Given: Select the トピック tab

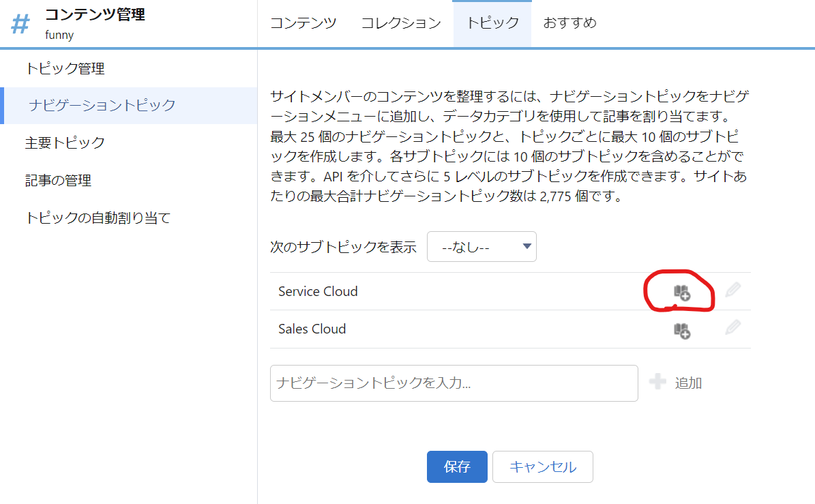Looking at the screenshot, I should 492,23.
